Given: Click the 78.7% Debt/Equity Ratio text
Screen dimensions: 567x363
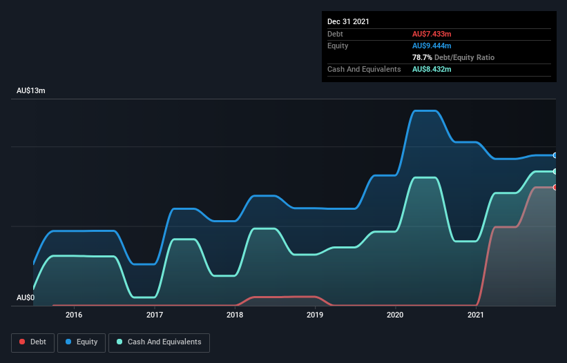Looking at the screenshot, I should (453, 57).
